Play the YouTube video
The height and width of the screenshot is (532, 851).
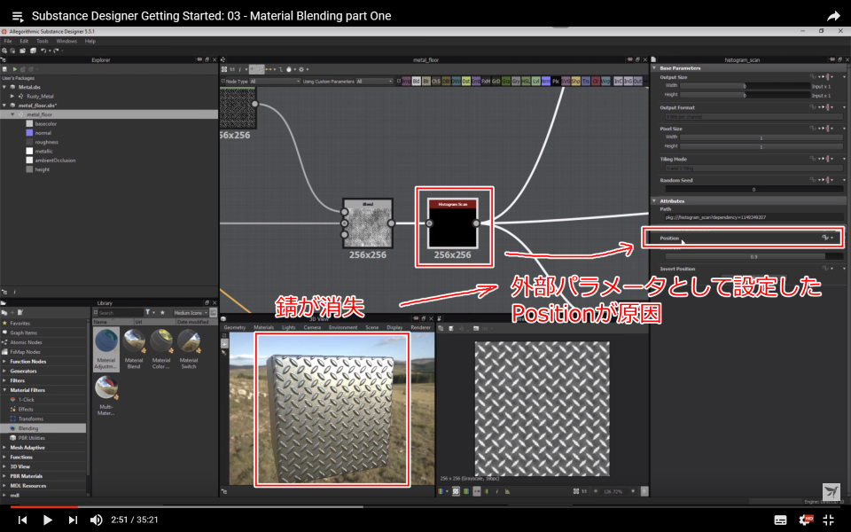coord(47,520)
